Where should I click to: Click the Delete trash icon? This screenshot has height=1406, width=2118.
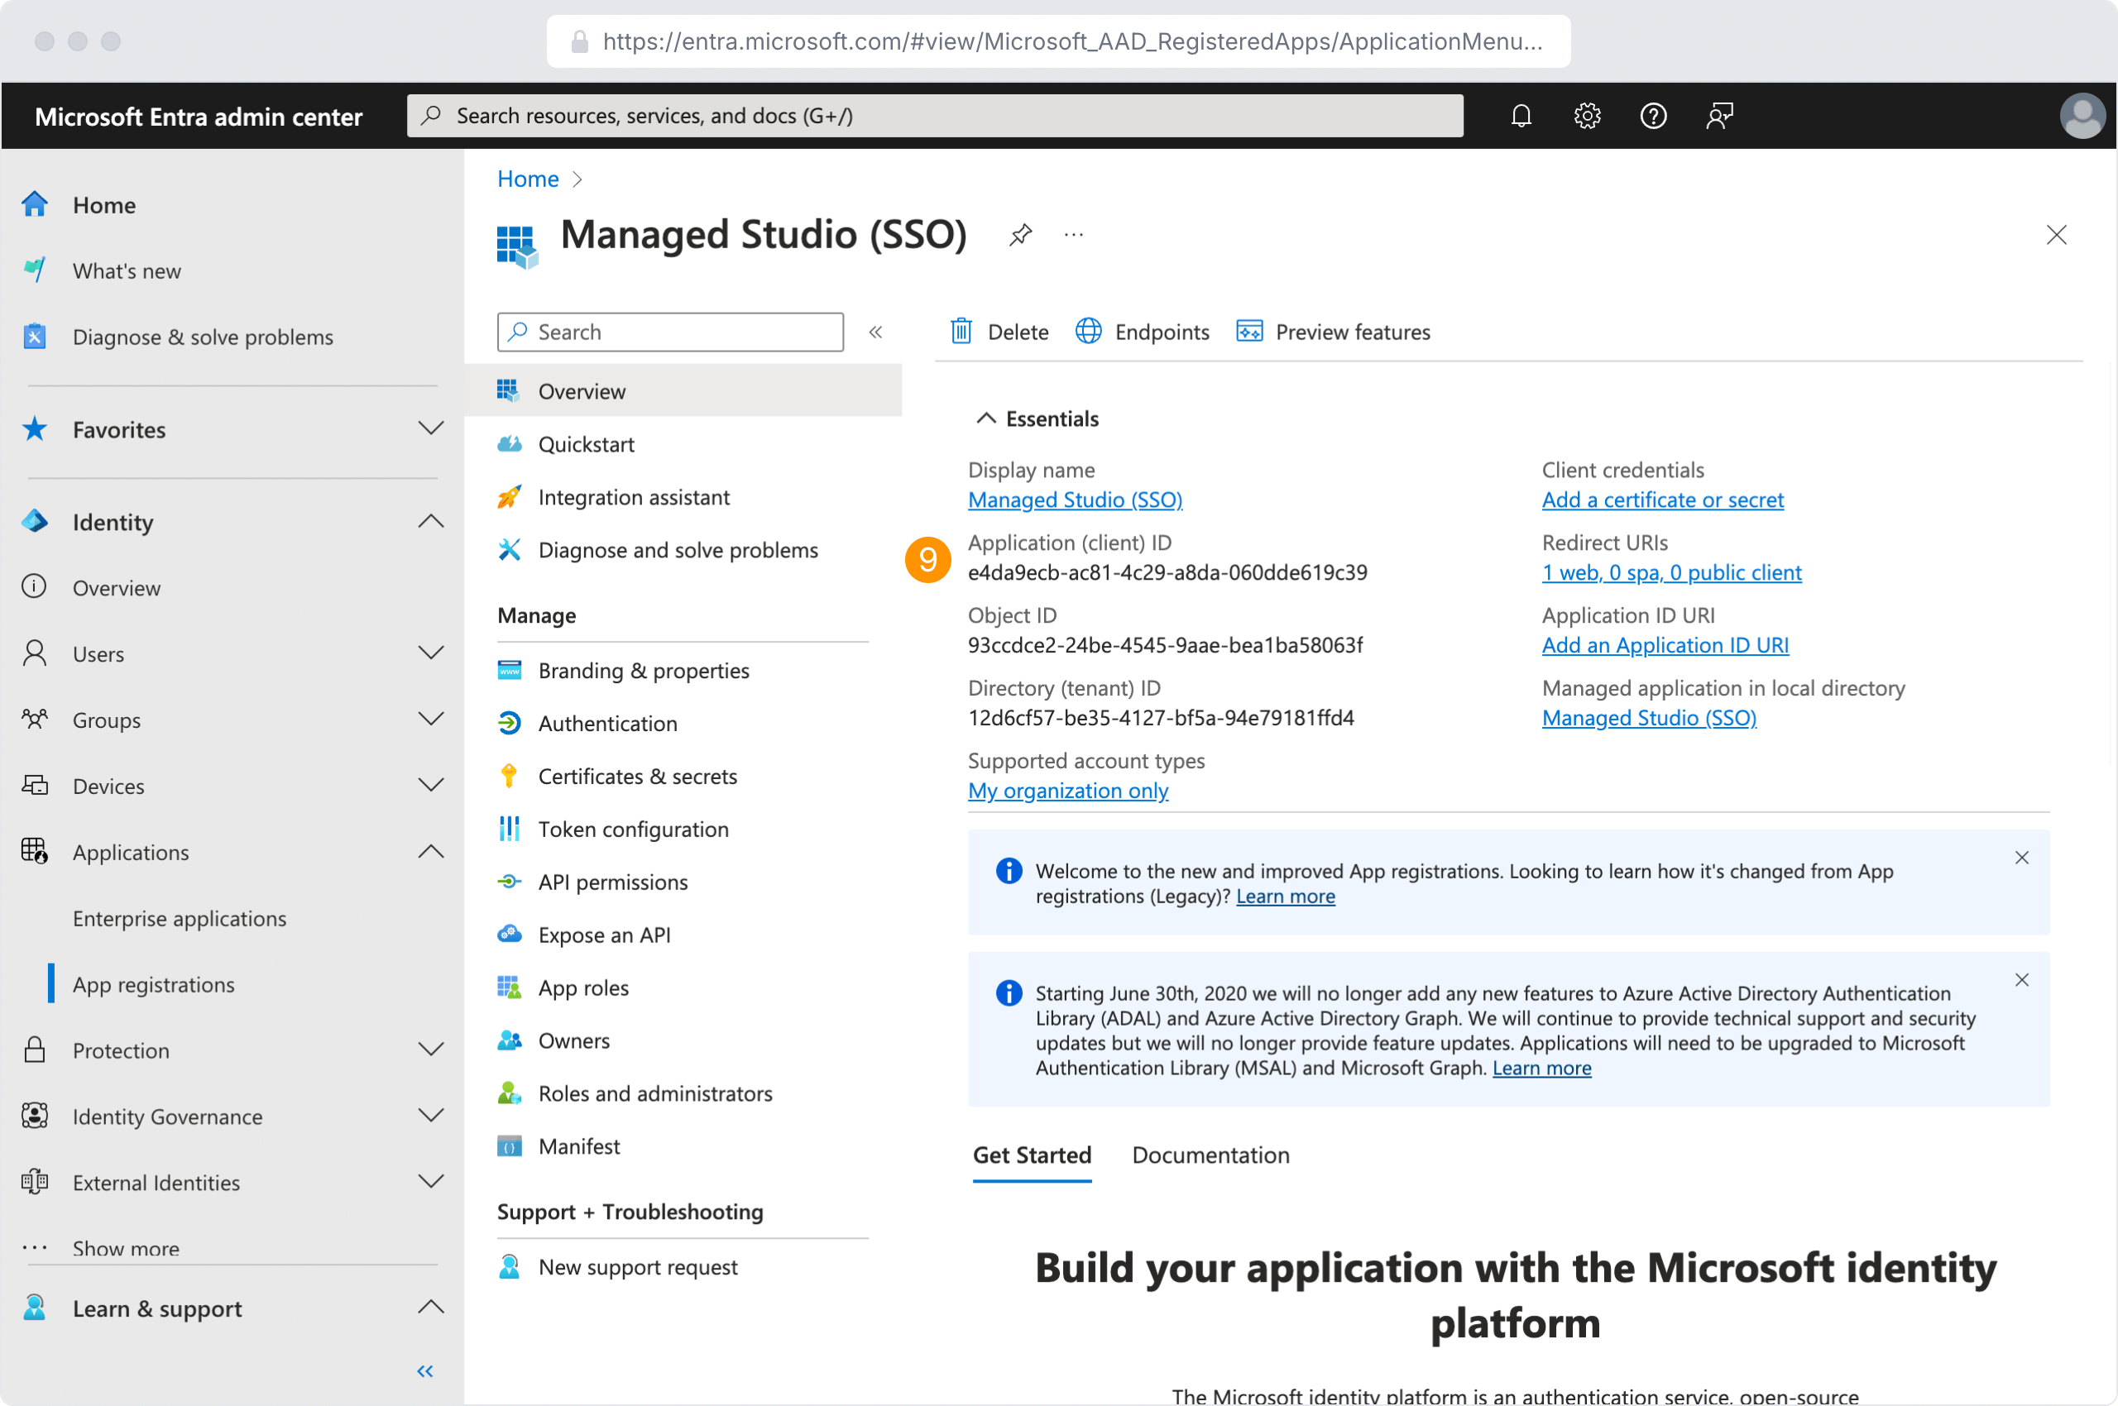pyautogui.click(x=961, y=332)
